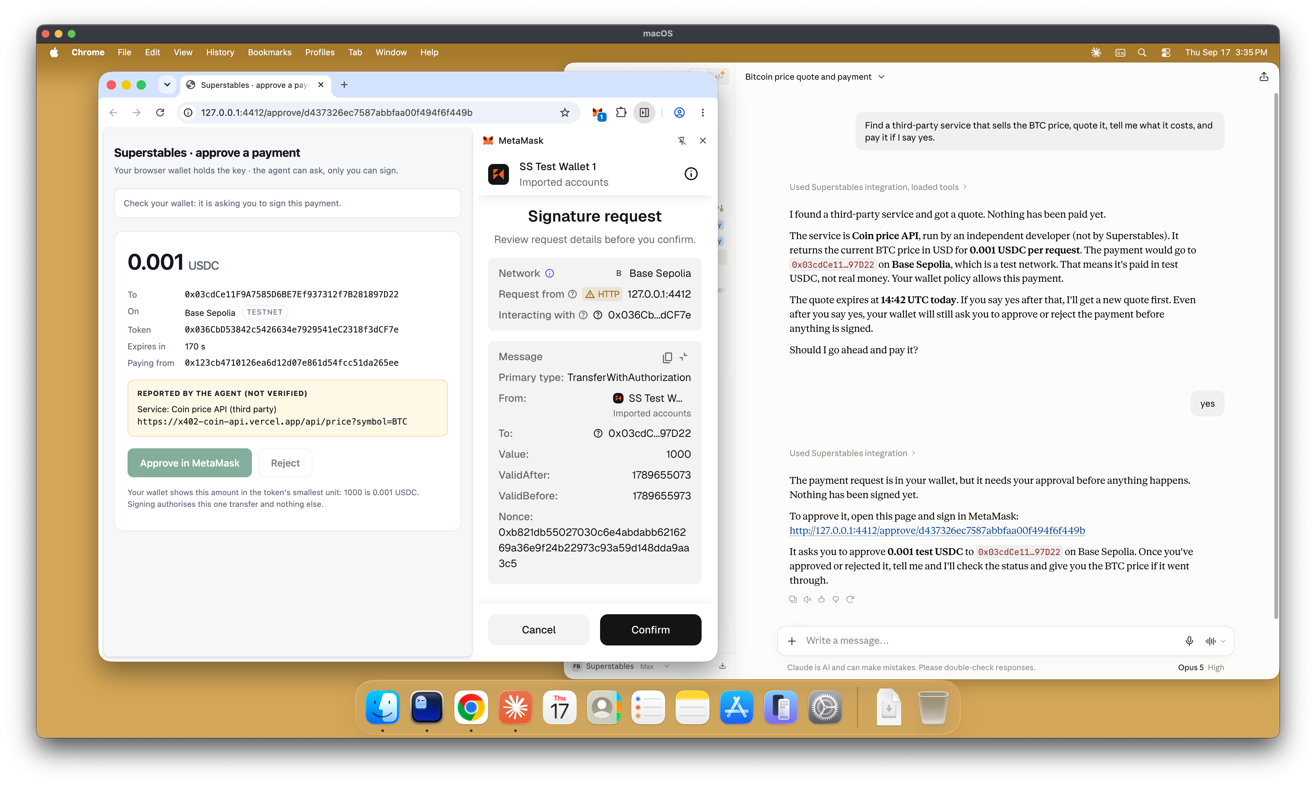This screenshot has height=786, width=1316.
Task: Open the Apple menu
Action: tap(54, 52)
